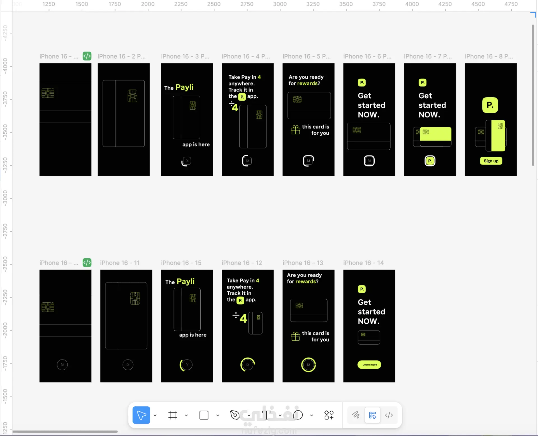Select "Get started NOW." text in iPhone 16 - 7 P
Screen dimensions: 538x436
[432, 105]
